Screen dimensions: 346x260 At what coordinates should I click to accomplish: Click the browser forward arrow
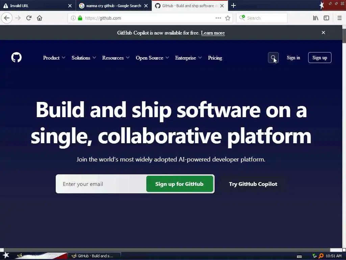[x=18, y=18]
